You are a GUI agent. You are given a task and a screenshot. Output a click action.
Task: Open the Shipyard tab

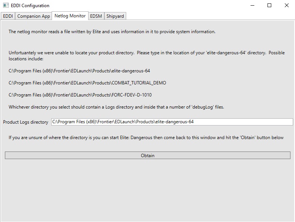point(115,16)
